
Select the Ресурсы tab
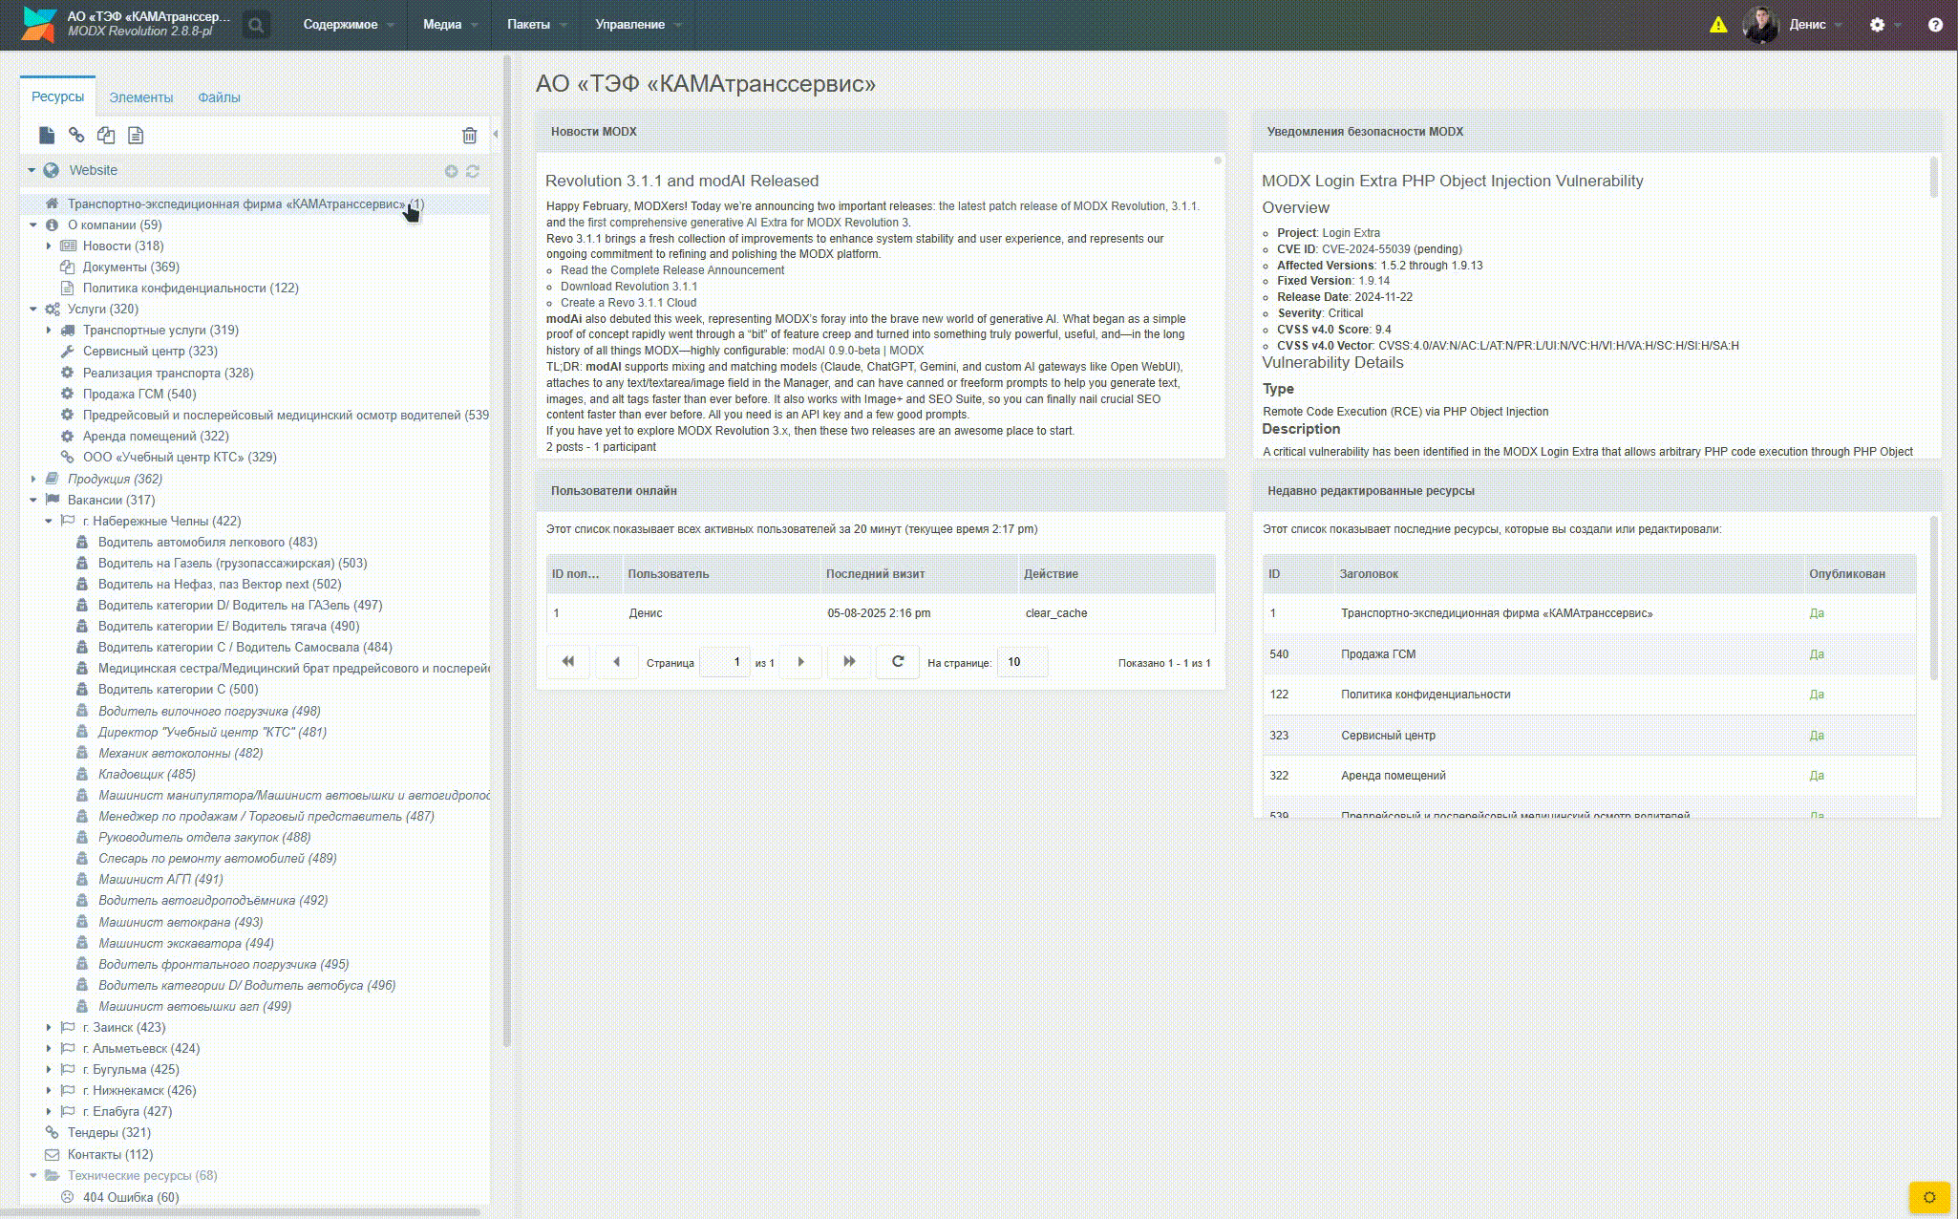click(57, 96)
